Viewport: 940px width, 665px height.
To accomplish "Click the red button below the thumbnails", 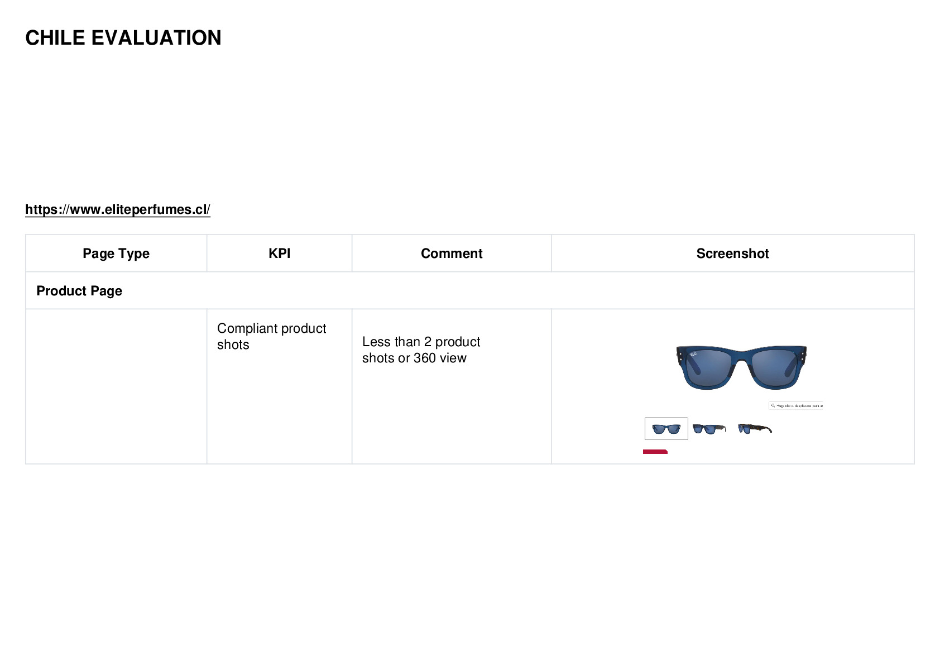I will coord(655,452).
